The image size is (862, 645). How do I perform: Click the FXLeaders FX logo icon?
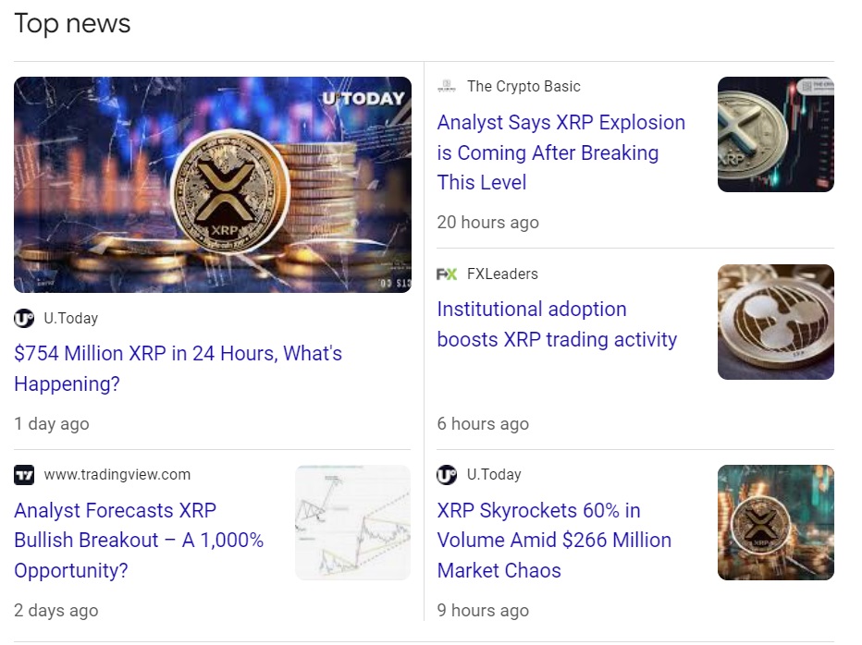point(447,274)
